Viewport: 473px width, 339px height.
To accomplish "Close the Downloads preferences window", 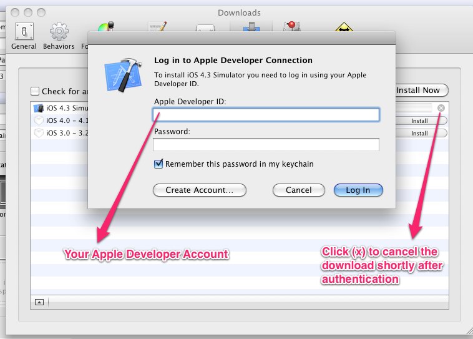I will coord(15,12).
